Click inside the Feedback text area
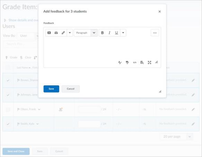 coord(102,49)
